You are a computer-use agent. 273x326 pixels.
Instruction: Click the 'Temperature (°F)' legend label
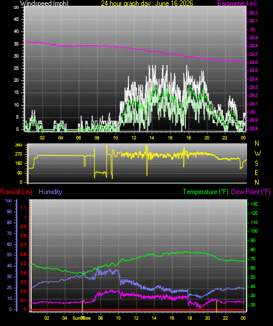(206, 192)
